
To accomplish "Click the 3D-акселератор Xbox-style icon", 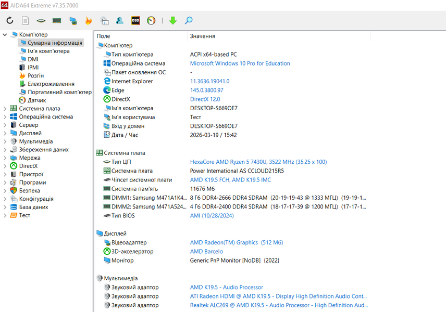I will pos(107,251).
